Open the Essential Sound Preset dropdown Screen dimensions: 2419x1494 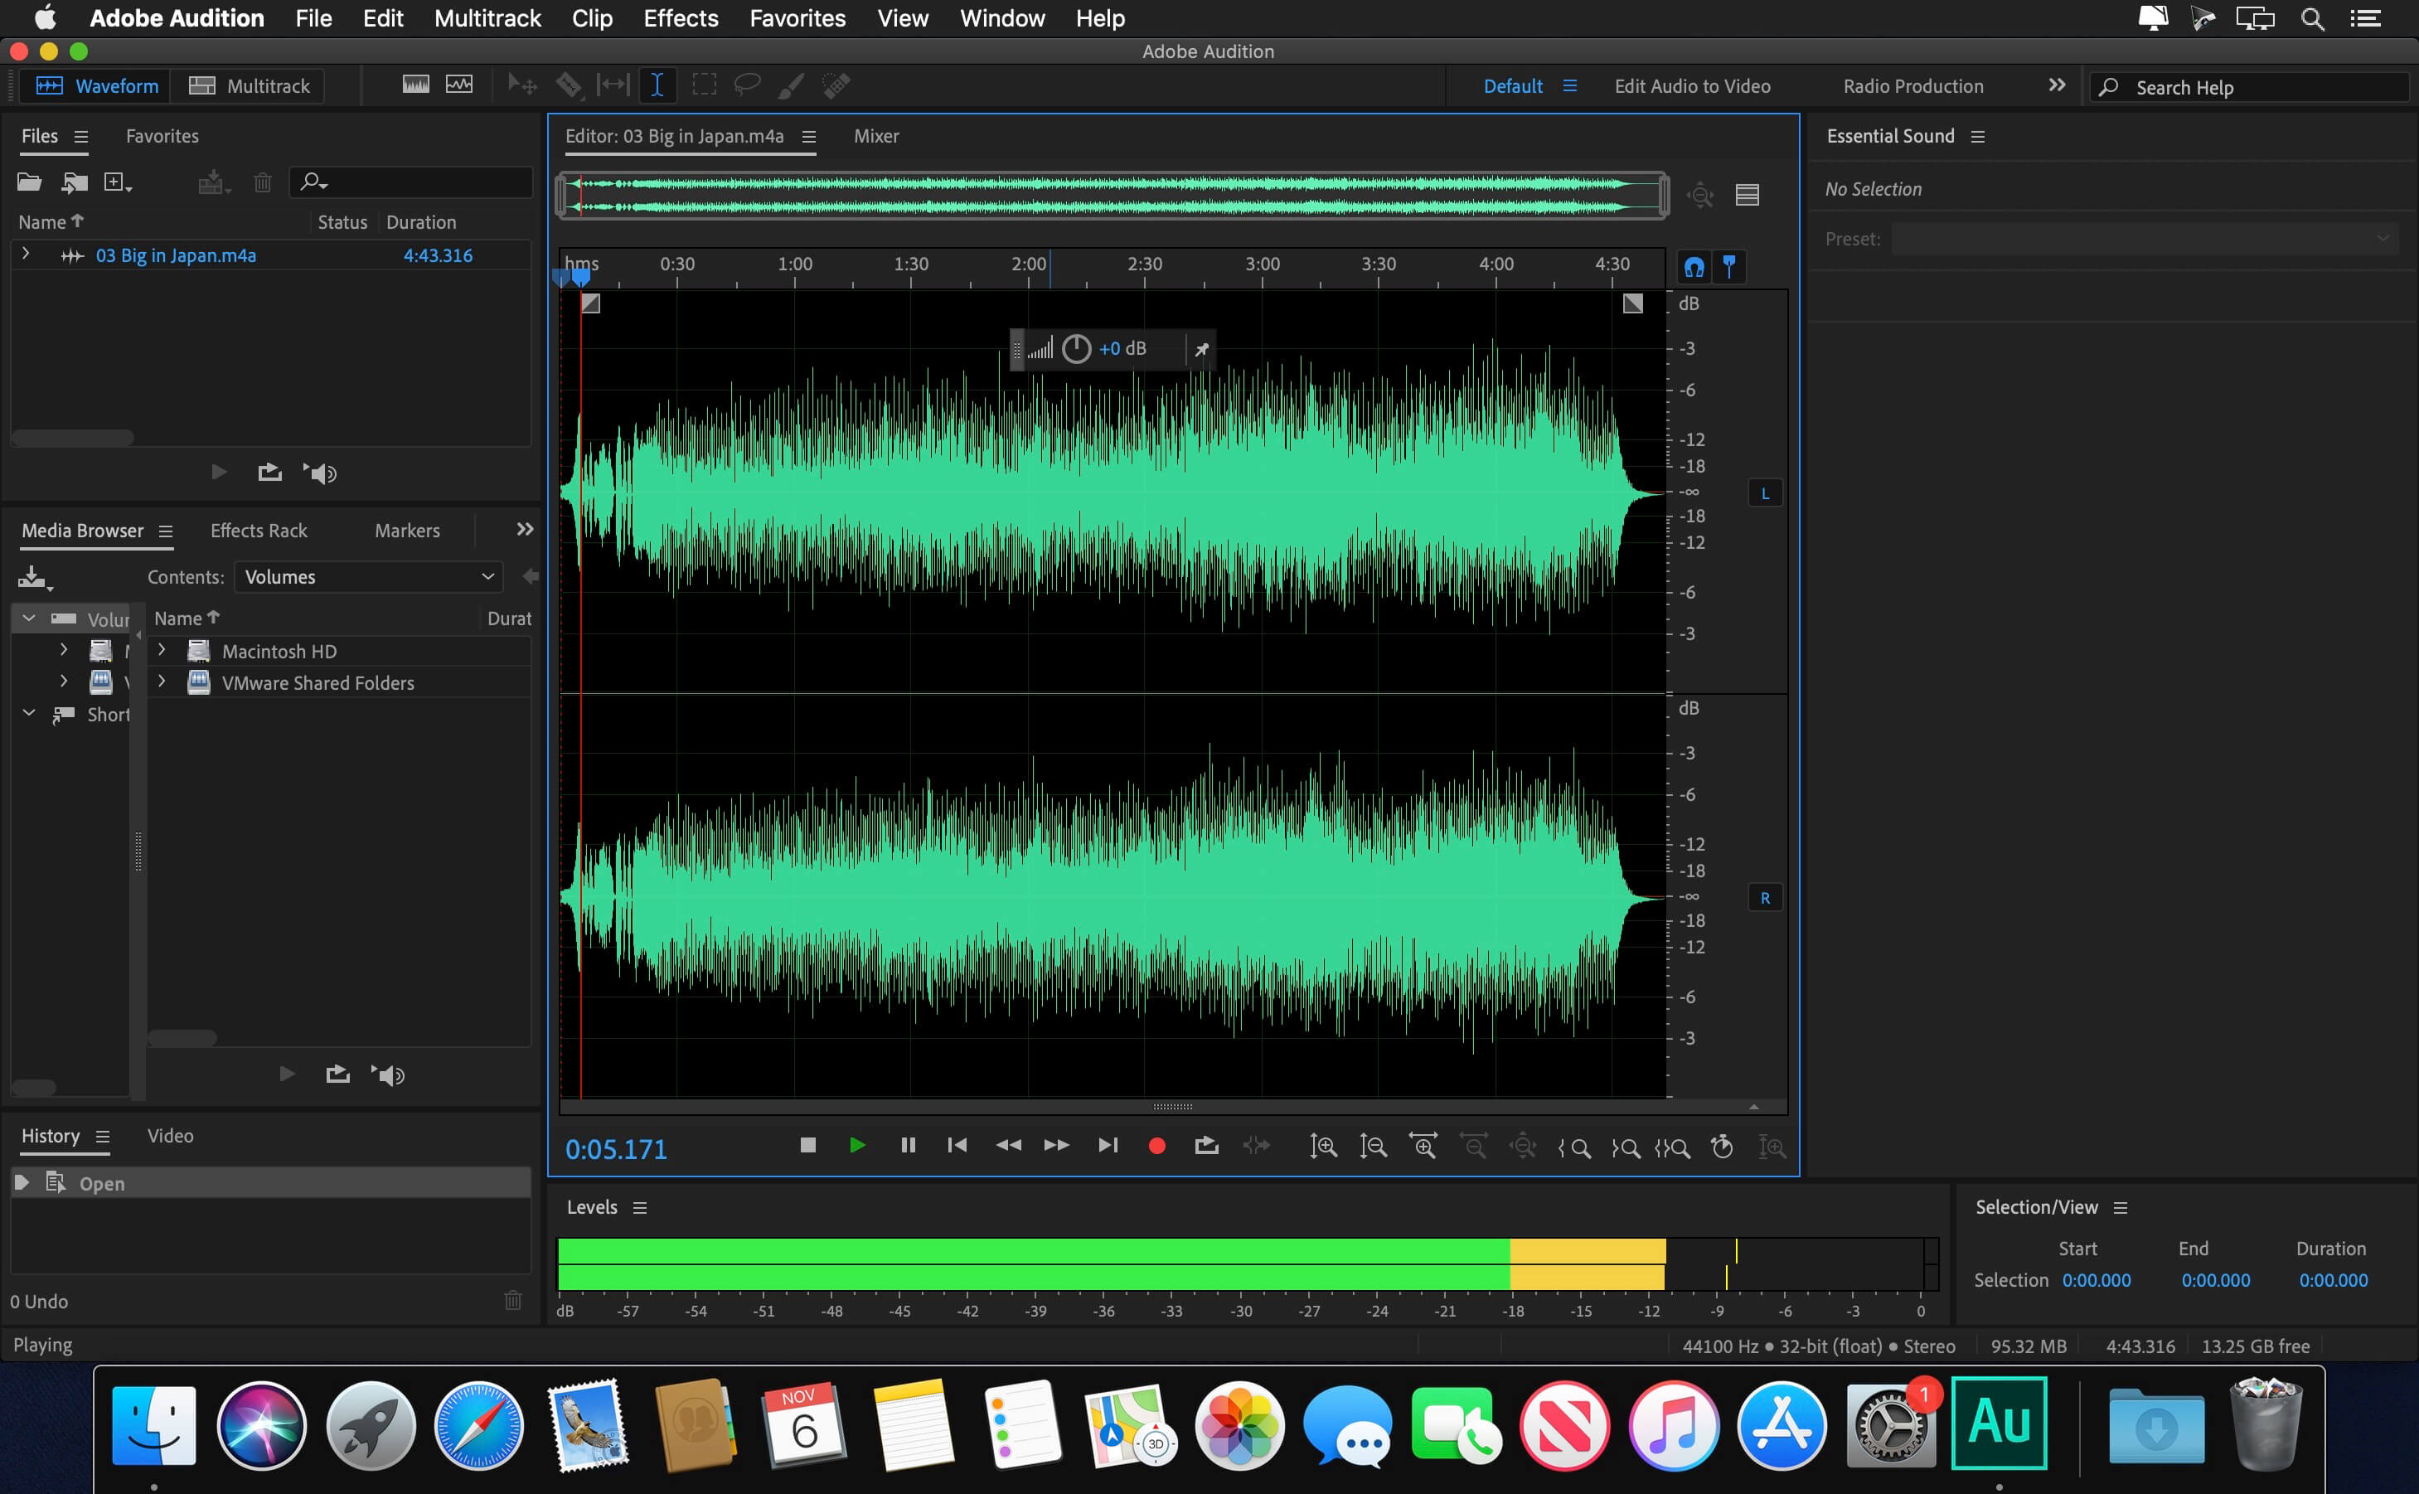[x=2145, y=238]
